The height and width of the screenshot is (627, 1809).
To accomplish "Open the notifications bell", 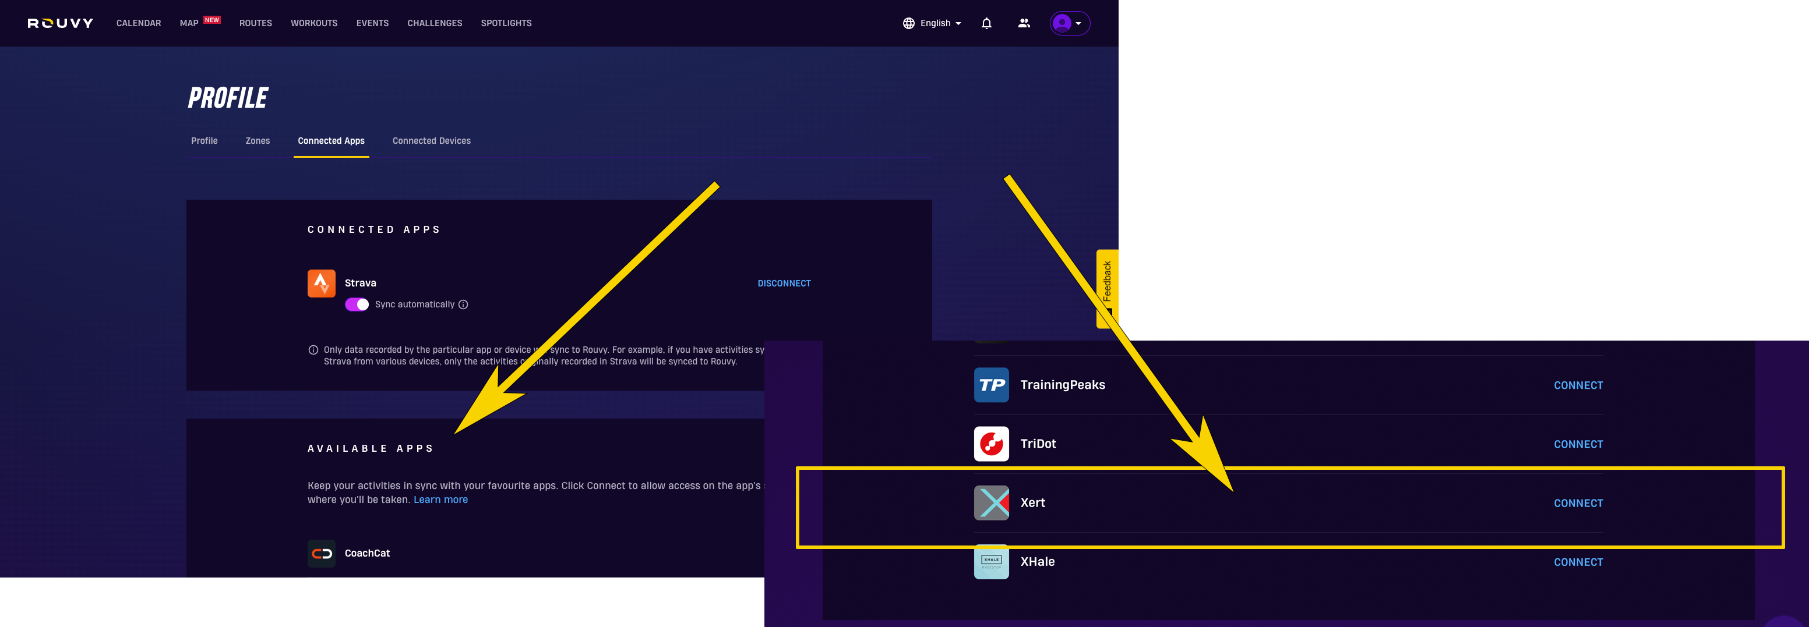I will click(x=986, y=23).
